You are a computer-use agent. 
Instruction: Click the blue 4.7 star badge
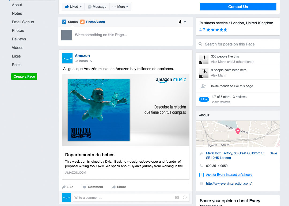204,99
